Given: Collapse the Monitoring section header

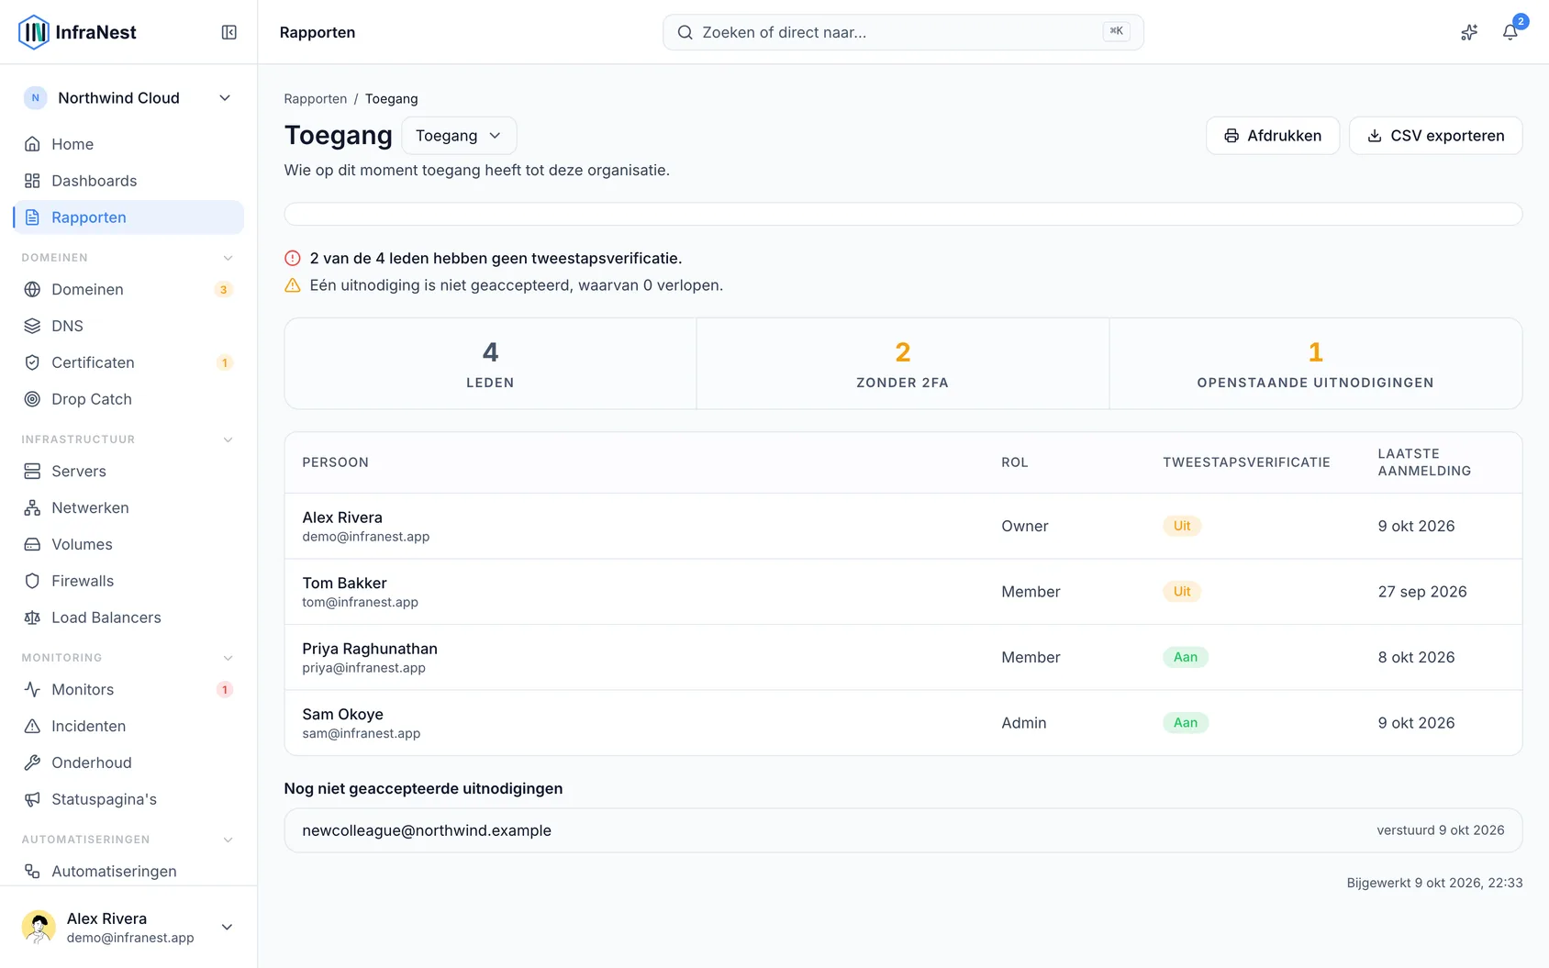Looking at the screenshot, I should (x=128, y=658).
